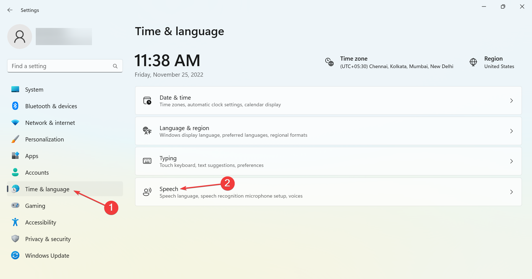
Task: Select the Accounts person icon
Action: [15, 172]
